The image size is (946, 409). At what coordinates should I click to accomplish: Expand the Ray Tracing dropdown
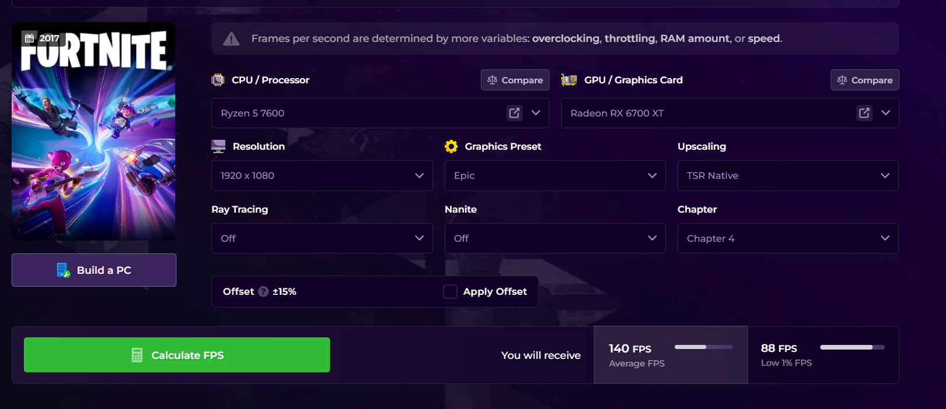pyautogui.click(x=322, y=238)
